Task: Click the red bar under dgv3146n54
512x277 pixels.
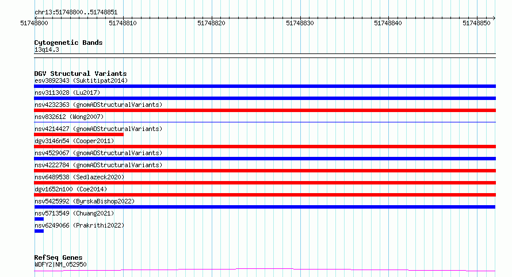Action: coord(265,147)
